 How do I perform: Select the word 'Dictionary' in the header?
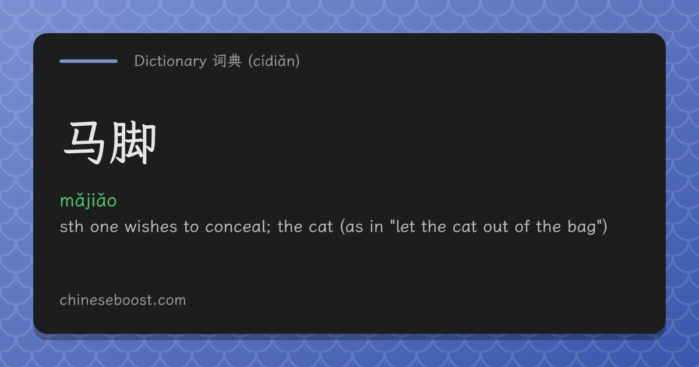170,61
